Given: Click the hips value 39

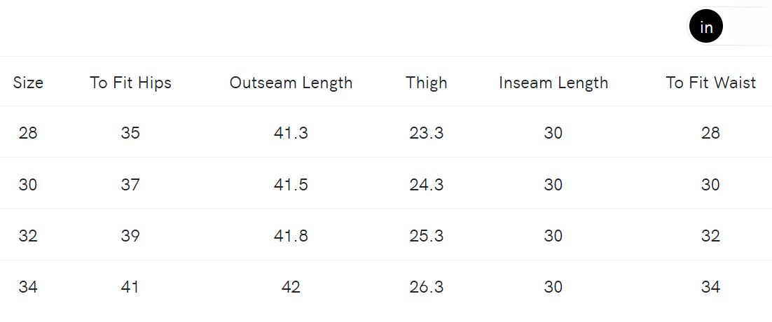Looking at the screenshot, I should [130, 236].
